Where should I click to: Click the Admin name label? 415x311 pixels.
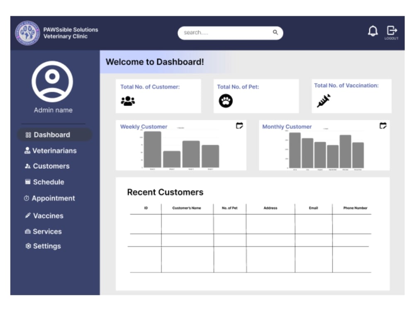53,110
